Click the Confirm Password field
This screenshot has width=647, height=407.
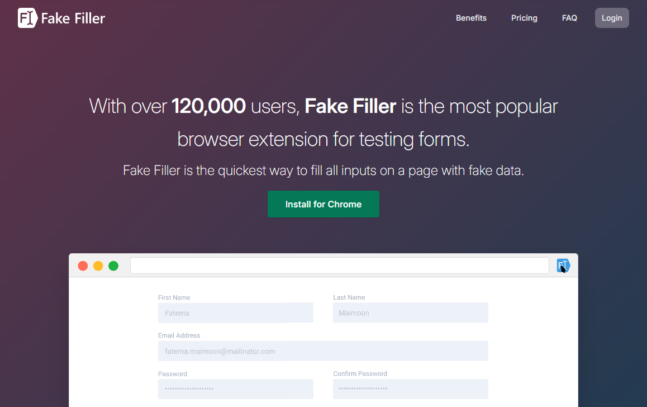[x=410, y=389]
